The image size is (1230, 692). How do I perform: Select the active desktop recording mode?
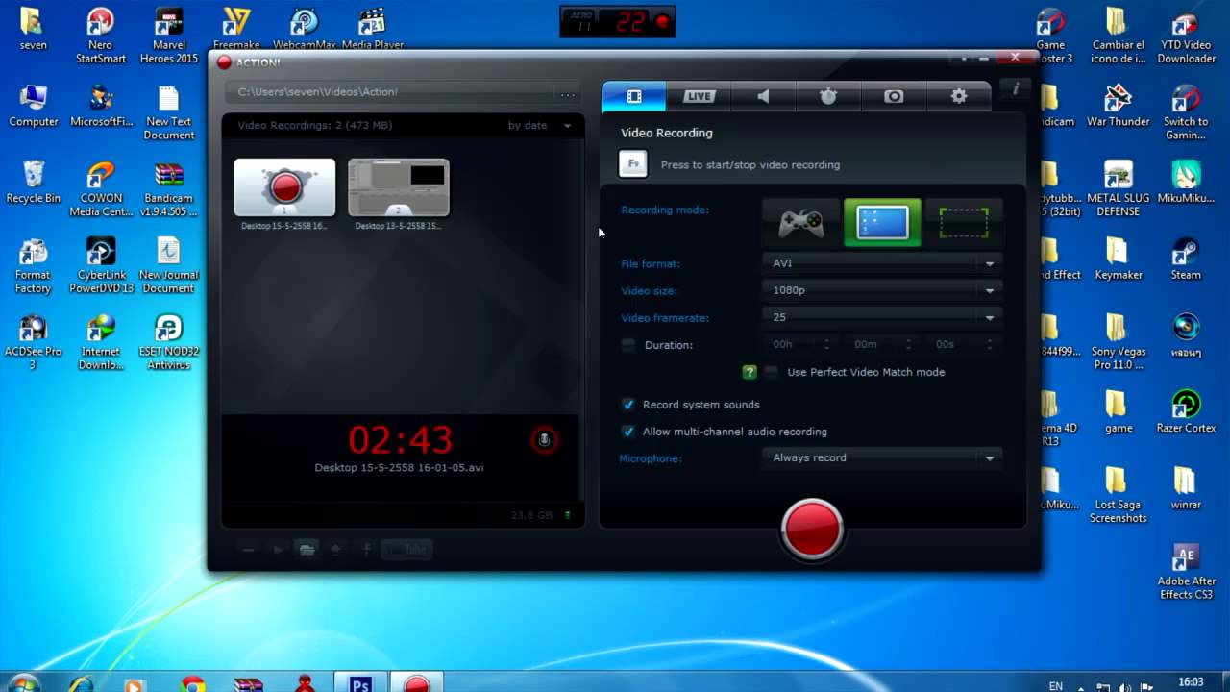point(882,223)
